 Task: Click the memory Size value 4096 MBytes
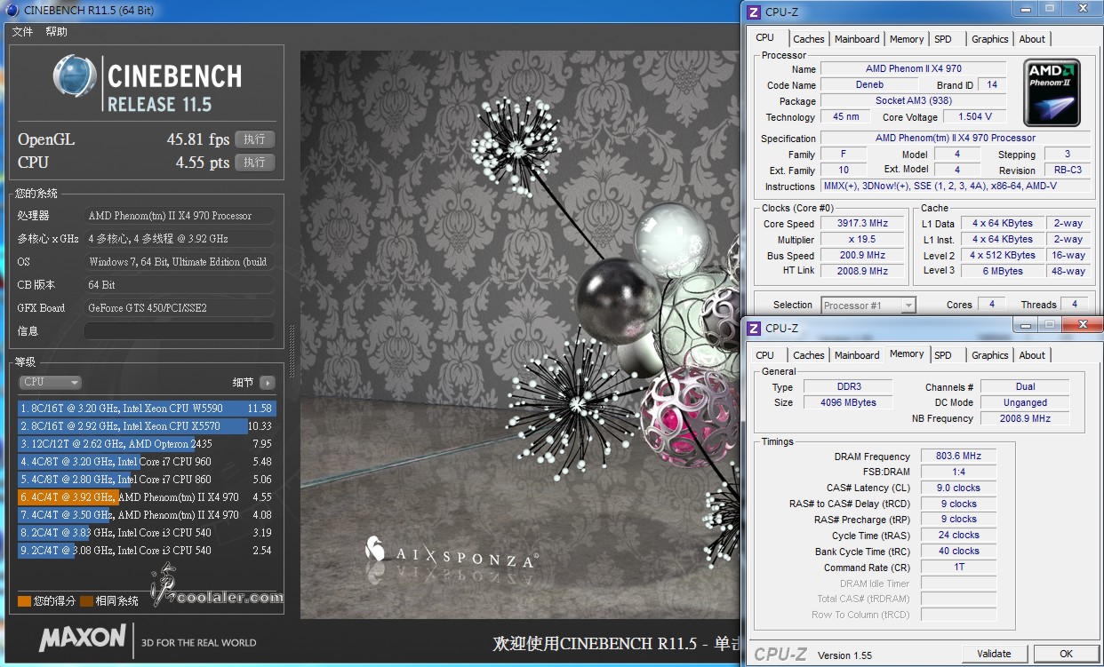click(849, 402)
